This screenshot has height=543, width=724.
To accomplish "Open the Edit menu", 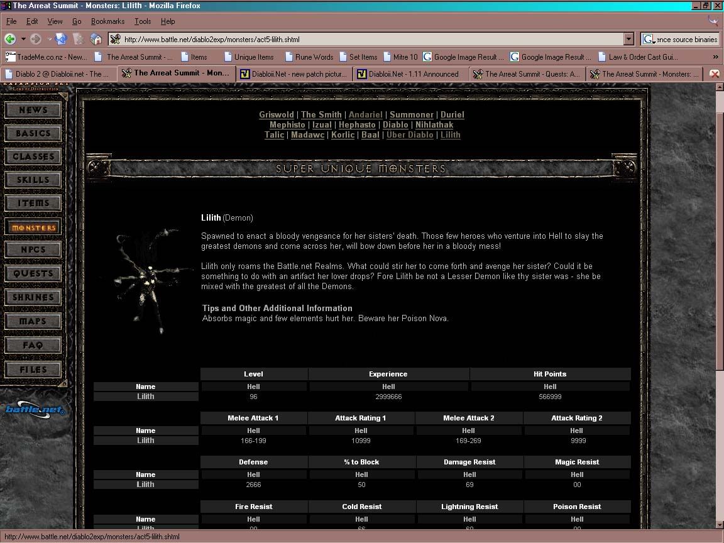I will pyautogui.click(x=32, y=21).
